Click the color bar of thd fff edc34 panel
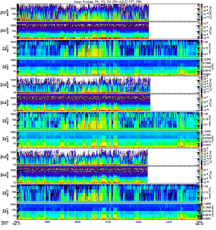The image size is (216, 230). pos(202,85)
